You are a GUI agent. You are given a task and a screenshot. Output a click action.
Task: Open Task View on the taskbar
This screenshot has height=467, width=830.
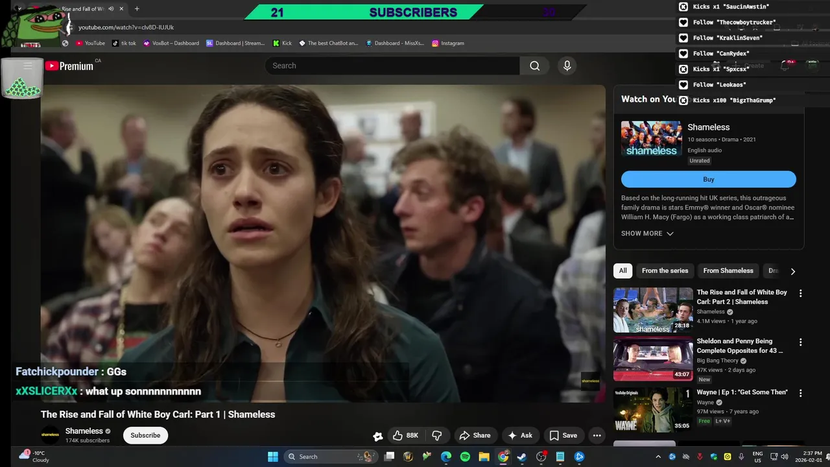coord(389,457)
